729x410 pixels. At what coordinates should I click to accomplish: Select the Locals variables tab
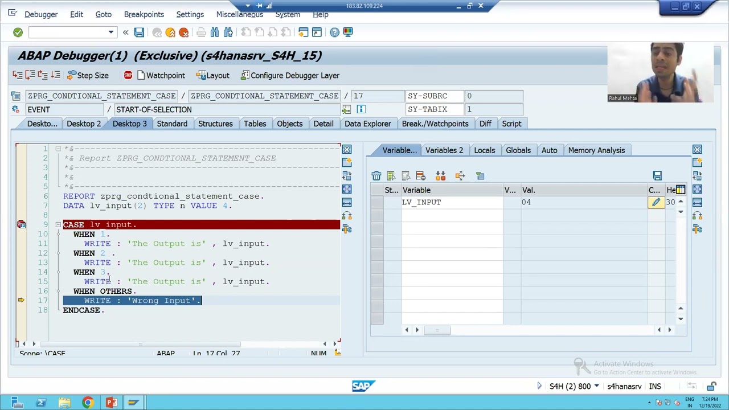[x=484, y=150]
